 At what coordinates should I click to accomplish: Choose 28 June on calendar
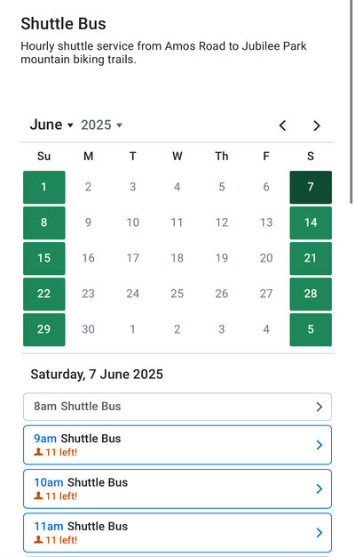coord(311,294)
